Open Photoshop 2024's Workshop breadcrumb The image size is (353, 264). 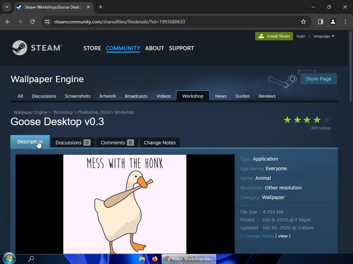click(105, 112)
